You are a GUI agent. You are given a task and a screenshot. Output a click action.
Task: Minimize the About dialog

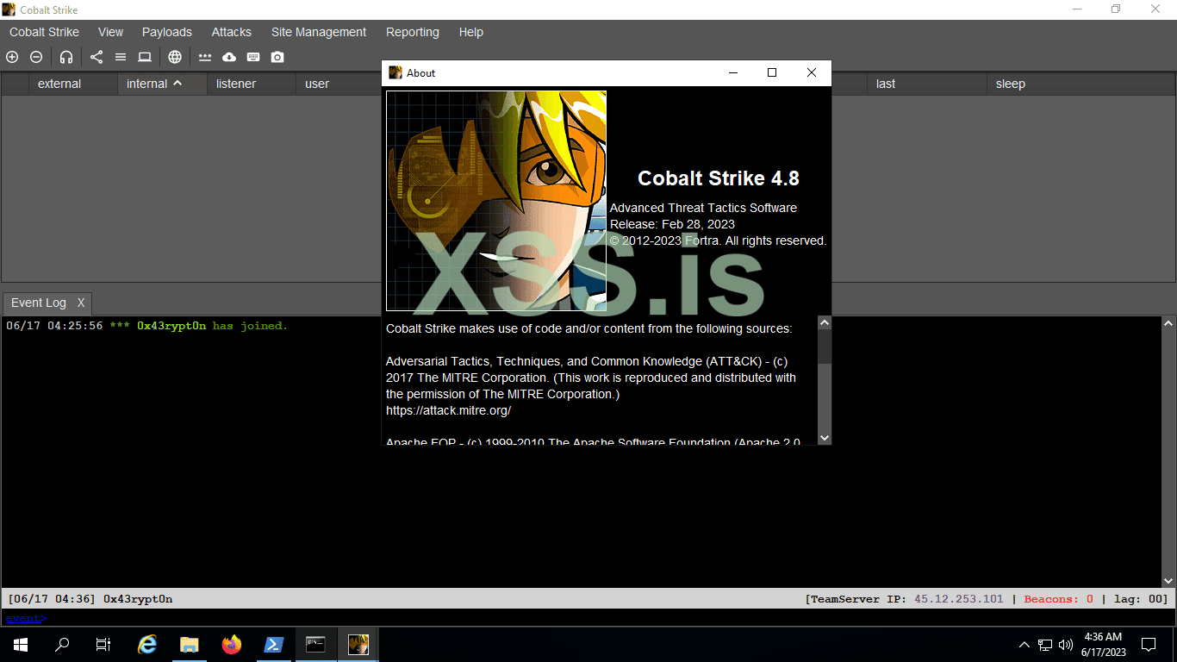[x=733, y=73]
